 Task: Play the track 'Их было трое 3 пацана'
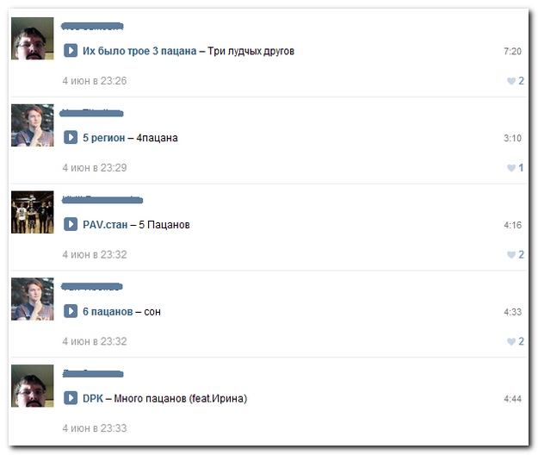click(x=71, y=51)
